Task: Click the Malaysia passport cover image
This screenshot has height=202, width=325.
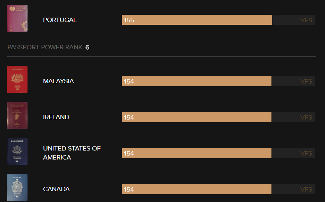Action: pos(17,79)
